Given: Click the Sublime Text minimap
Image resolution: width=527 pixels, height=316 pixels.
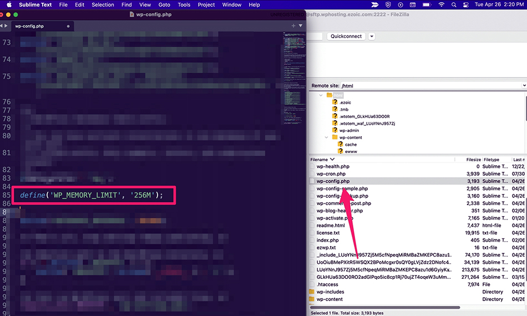Looking at the screenshot, I should click(x=294, y=77).
